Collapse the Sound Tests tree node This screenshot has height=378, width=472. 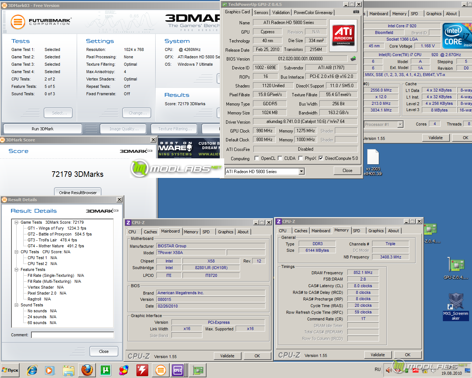pyautogui.click(x=17, y=305)
